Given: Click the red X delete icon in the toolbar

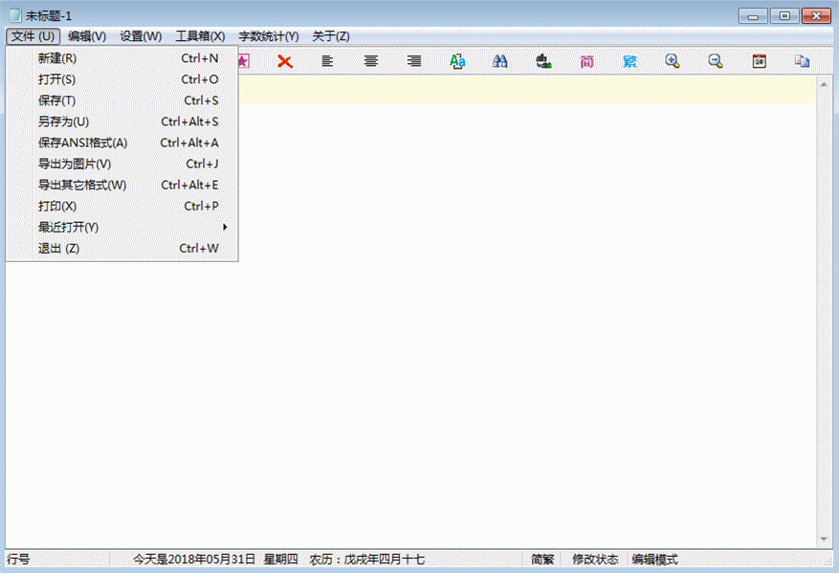Looking at the screenshot, I should tap(285, 61).
